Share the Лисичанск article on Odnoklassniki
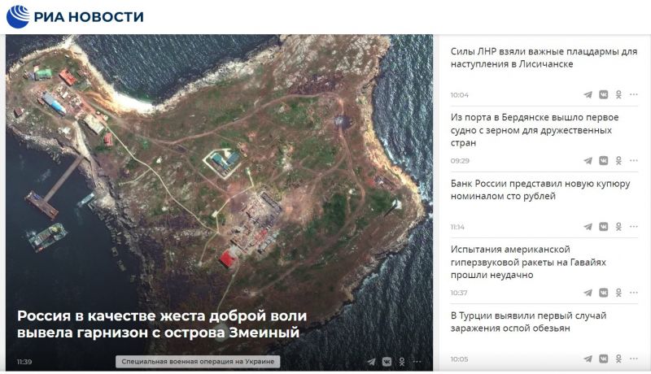Viewport: 651px width, 374px height. point(618,95)
